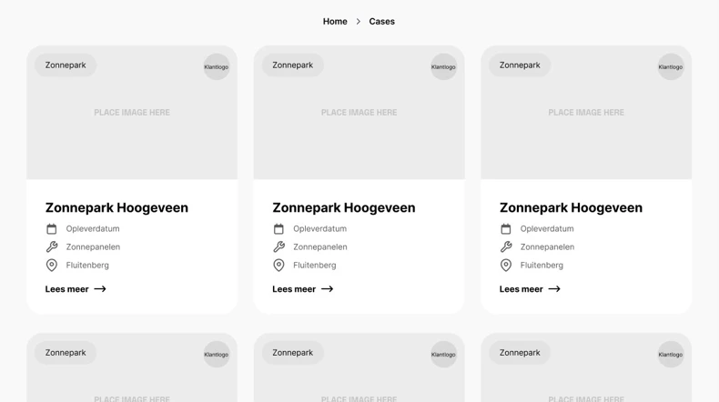Open Lees meer on the top-left card
The image size is (719, 402).
coord(67,289)
